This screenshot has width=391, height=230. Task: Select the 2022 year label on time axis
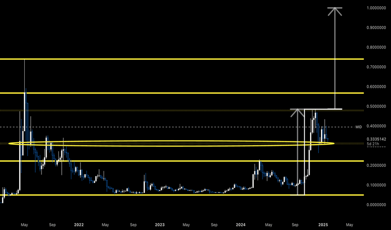coord(79,225)
